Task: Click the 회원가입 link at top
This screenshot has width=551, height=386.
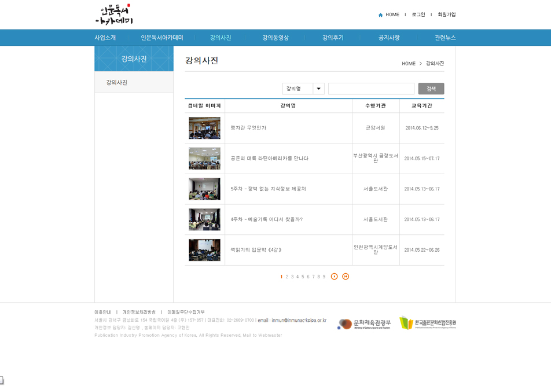Action: pyautogui.click(x=446, y=15)
